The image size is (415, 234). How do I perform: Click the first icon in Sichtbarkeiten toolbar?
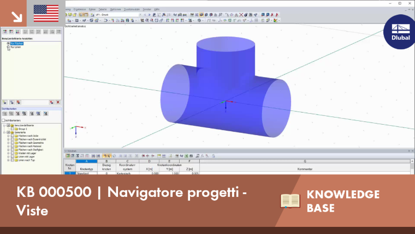click(x=5, y=114)
